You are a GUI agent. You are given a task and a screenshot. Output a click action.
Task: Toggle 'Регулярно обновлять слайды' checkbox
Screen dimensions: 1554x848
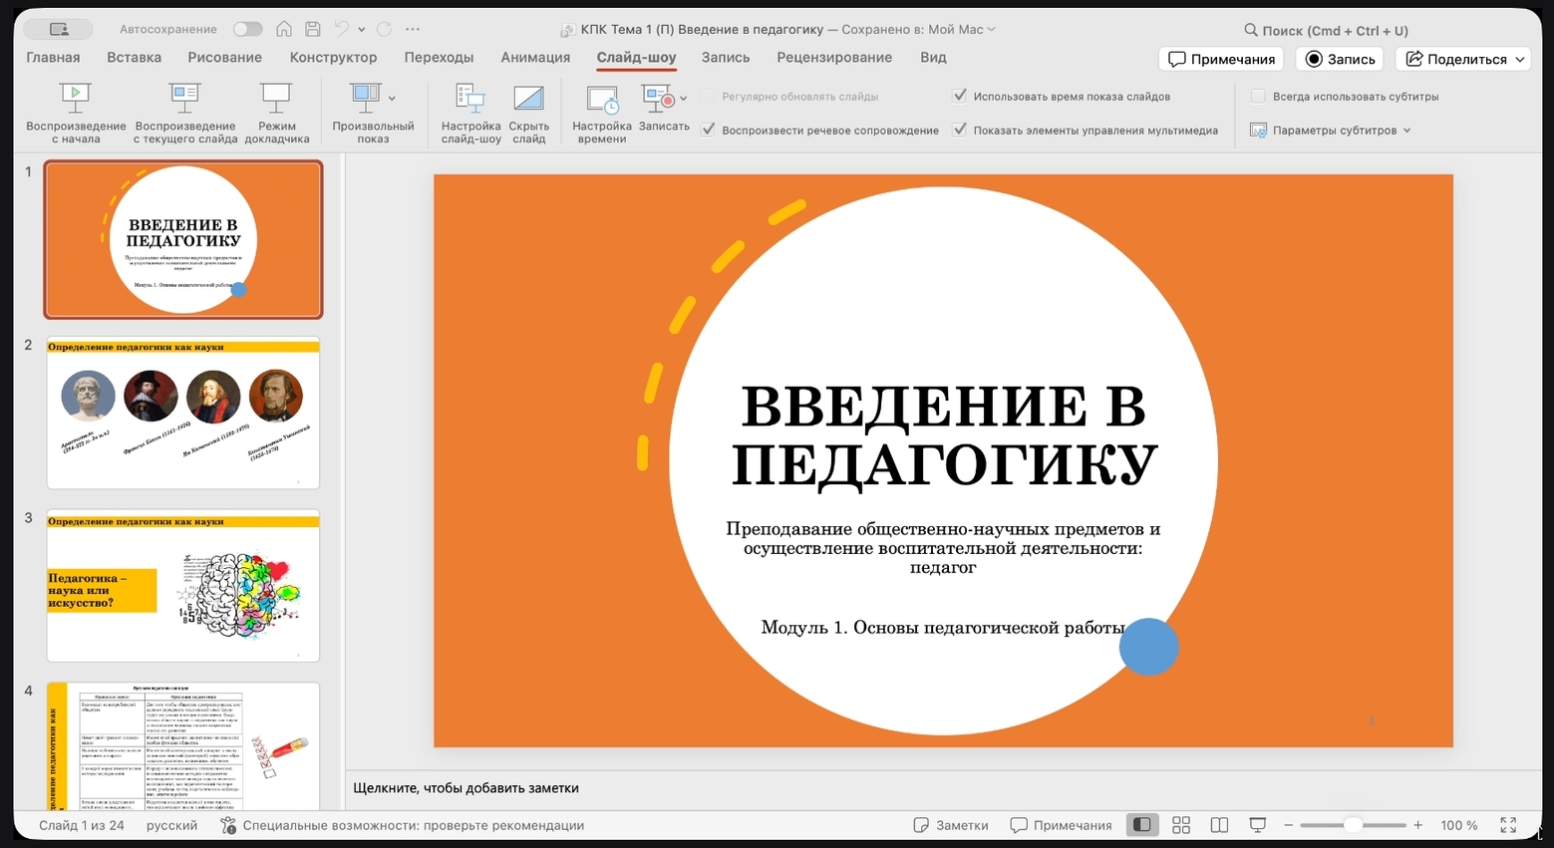point(708,96)
